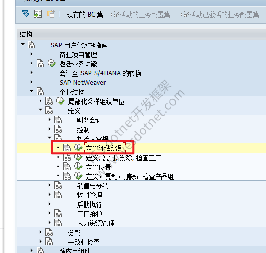Open documentation icon for 工厂维护
This screenshot has height=253, width=266.
[x=58, y=213]
